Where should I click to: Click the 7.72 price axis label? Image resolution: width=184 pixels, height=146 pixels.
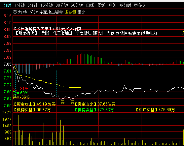click(8, 85)
